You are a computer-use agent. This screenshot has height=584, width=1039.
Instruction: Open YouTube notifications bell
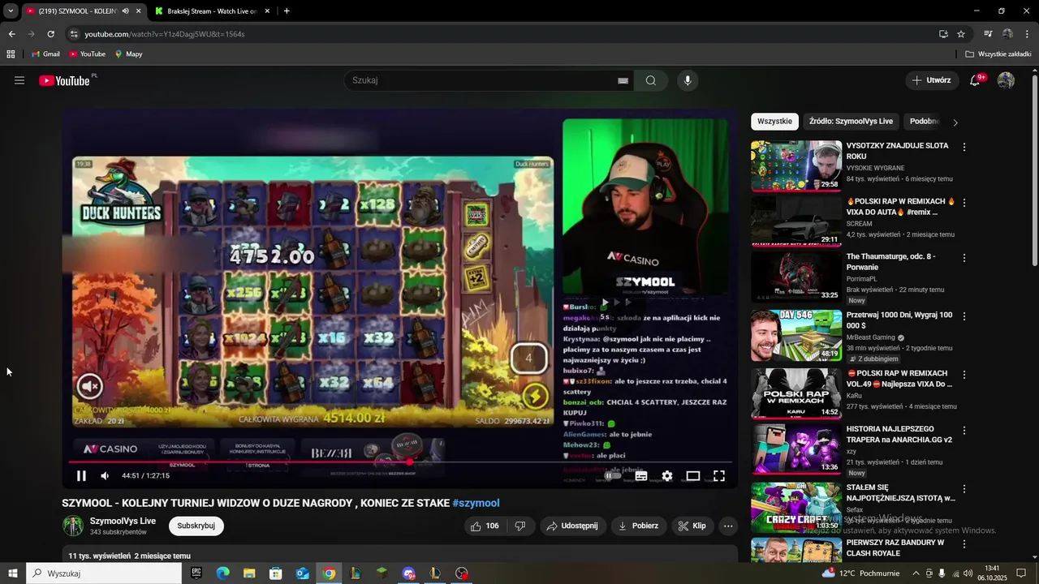[975, 80]
